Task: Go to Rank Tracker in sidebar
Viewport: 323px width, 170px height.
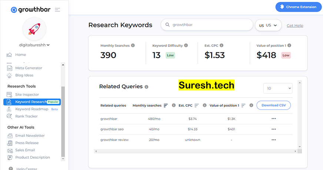Action: (x=26, y=117)
